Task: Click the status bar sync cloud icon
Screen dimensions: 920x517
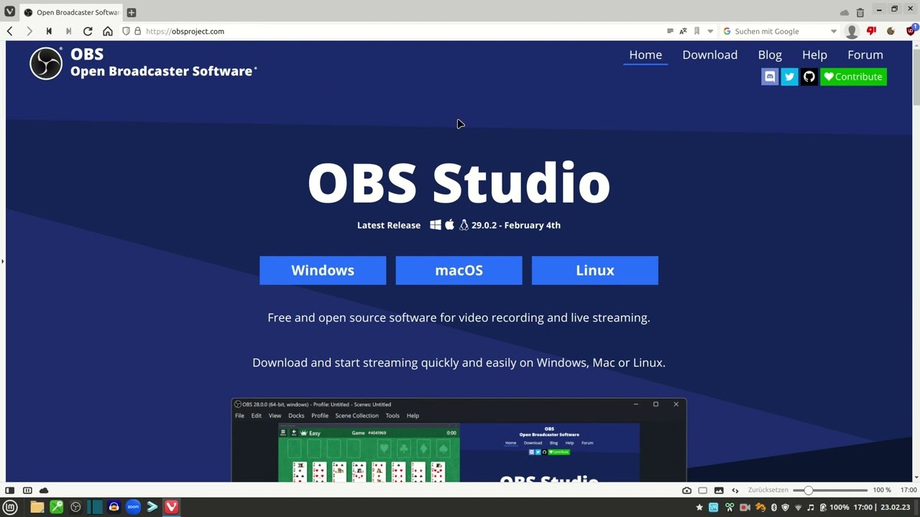Action: pos(44,490)
